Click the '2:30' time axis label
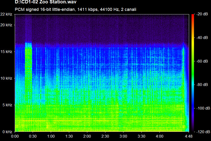Screen dimensions: 211x141 (105, 136)
